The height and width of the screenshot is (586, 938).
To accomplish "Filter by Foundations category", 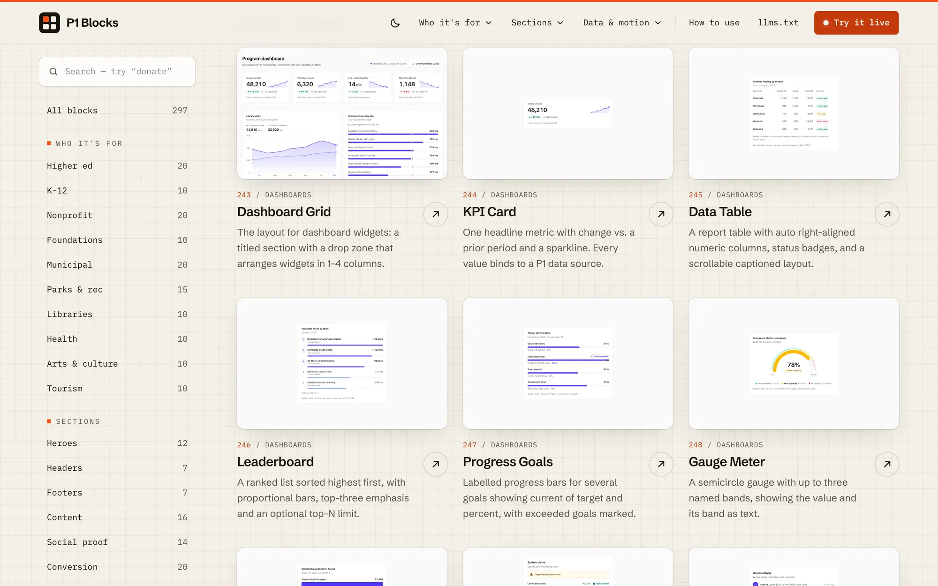I will point(117,240).
